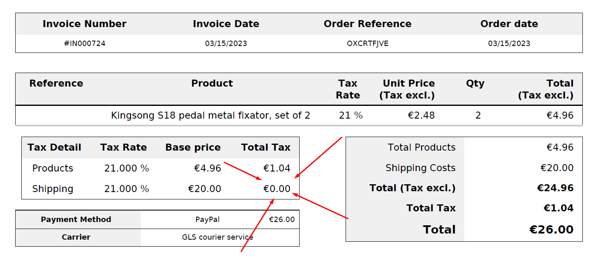Click the invoice number #IN000724
Image resolution: width=598 pixels, height=261 pixels.
pos(85,43)
